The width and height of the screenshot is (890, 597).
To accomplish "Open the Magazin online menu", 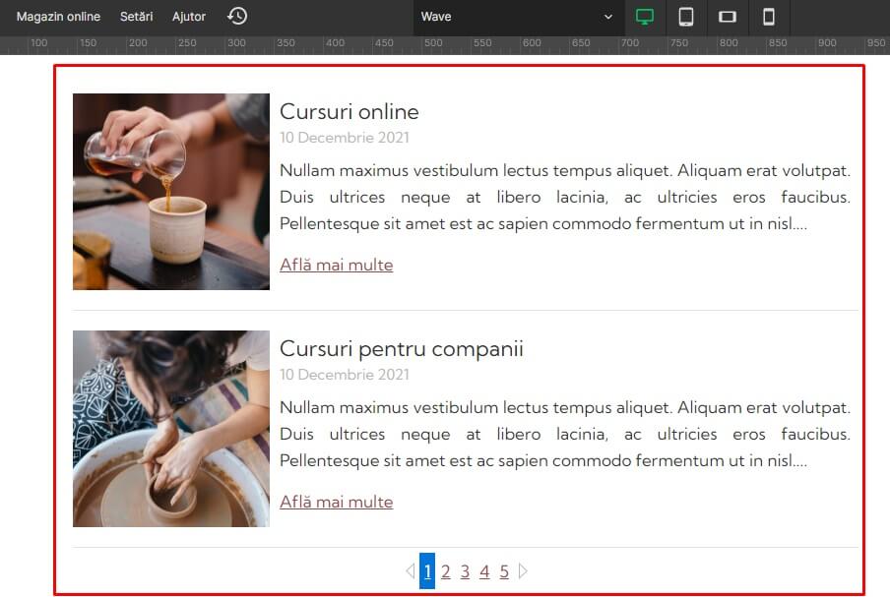I will 57,16.
